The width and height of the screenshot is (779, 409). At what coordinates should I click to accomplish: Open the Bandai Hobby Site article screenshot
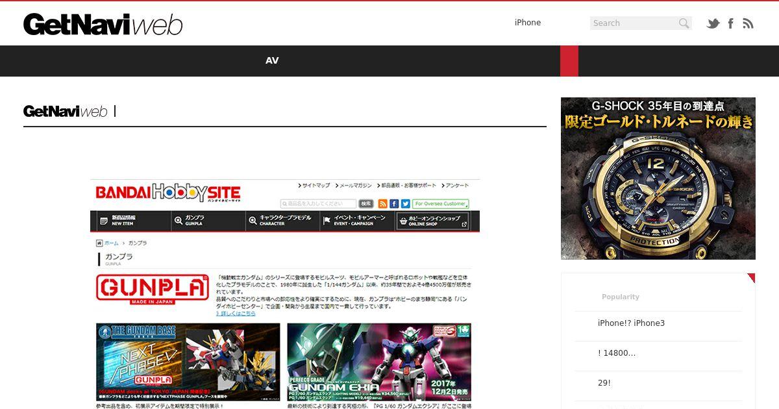285,293
